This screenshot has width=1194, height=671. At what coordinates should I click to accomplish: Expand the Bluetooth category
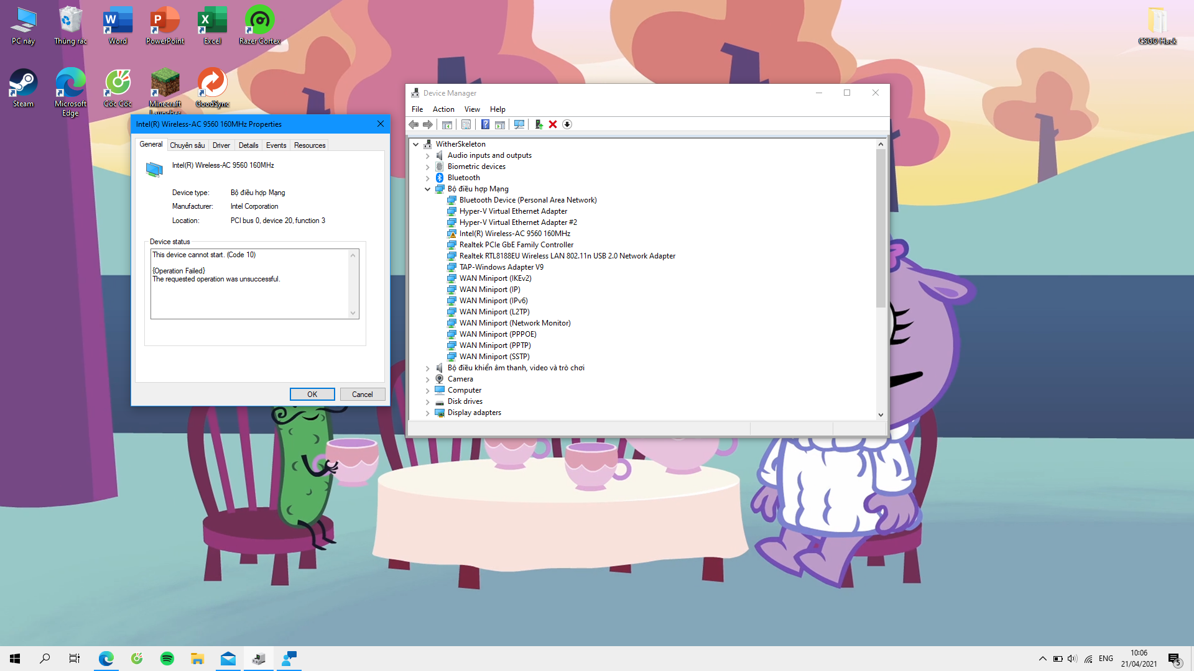428,178
